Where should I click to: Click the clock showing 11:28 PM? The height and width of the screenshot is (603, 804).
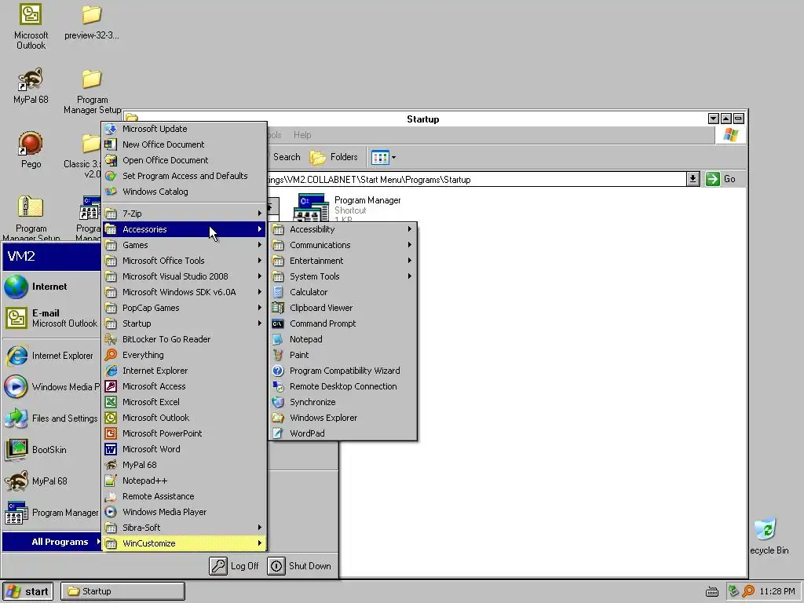(x=777, y=591)
